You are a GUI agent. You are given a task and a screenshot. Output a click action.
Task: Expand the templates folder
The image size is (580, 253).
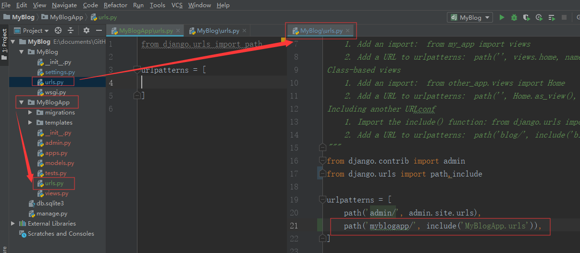pyautogui.click(x=30, y=123)
